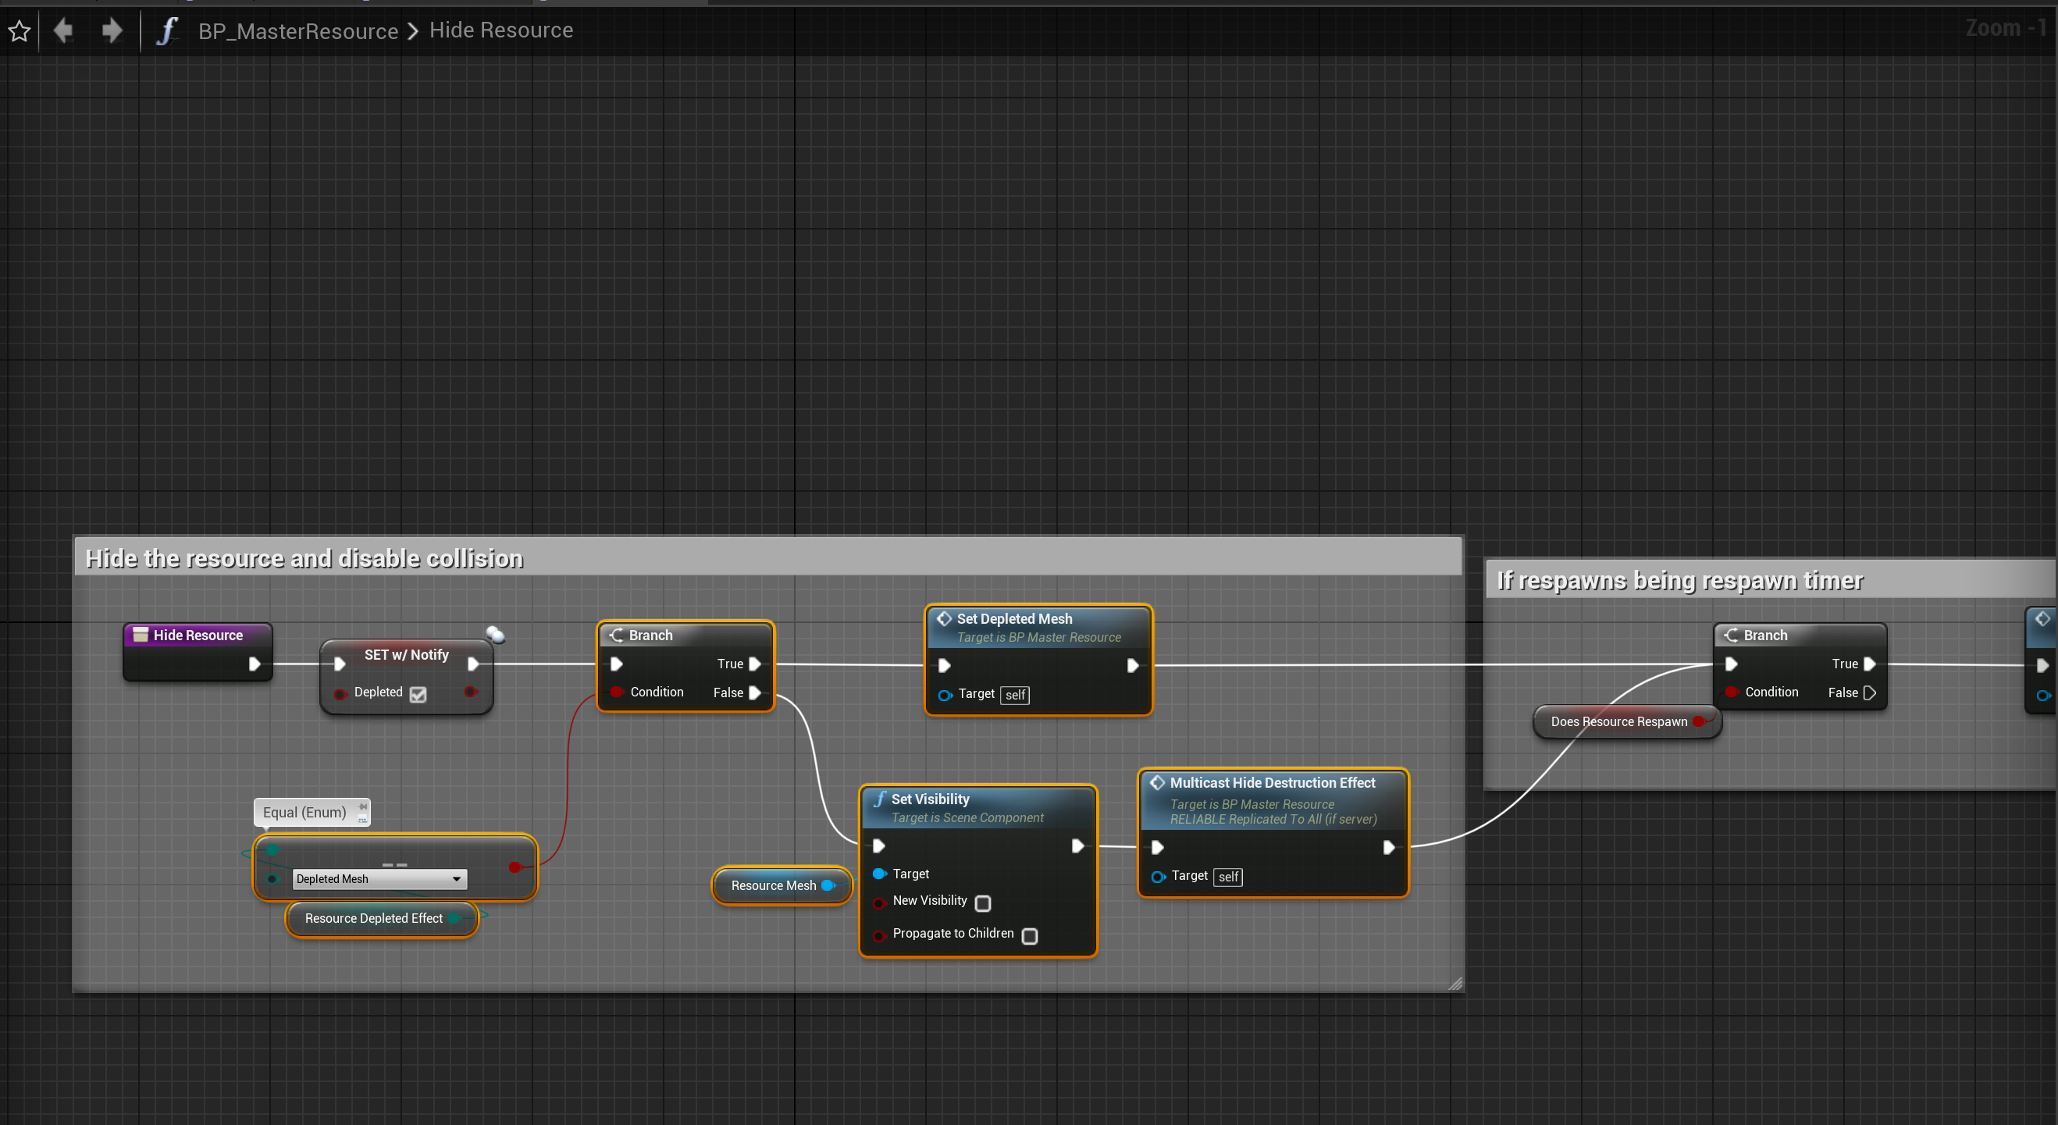Navigate back with the left arrow

[63, 31]
